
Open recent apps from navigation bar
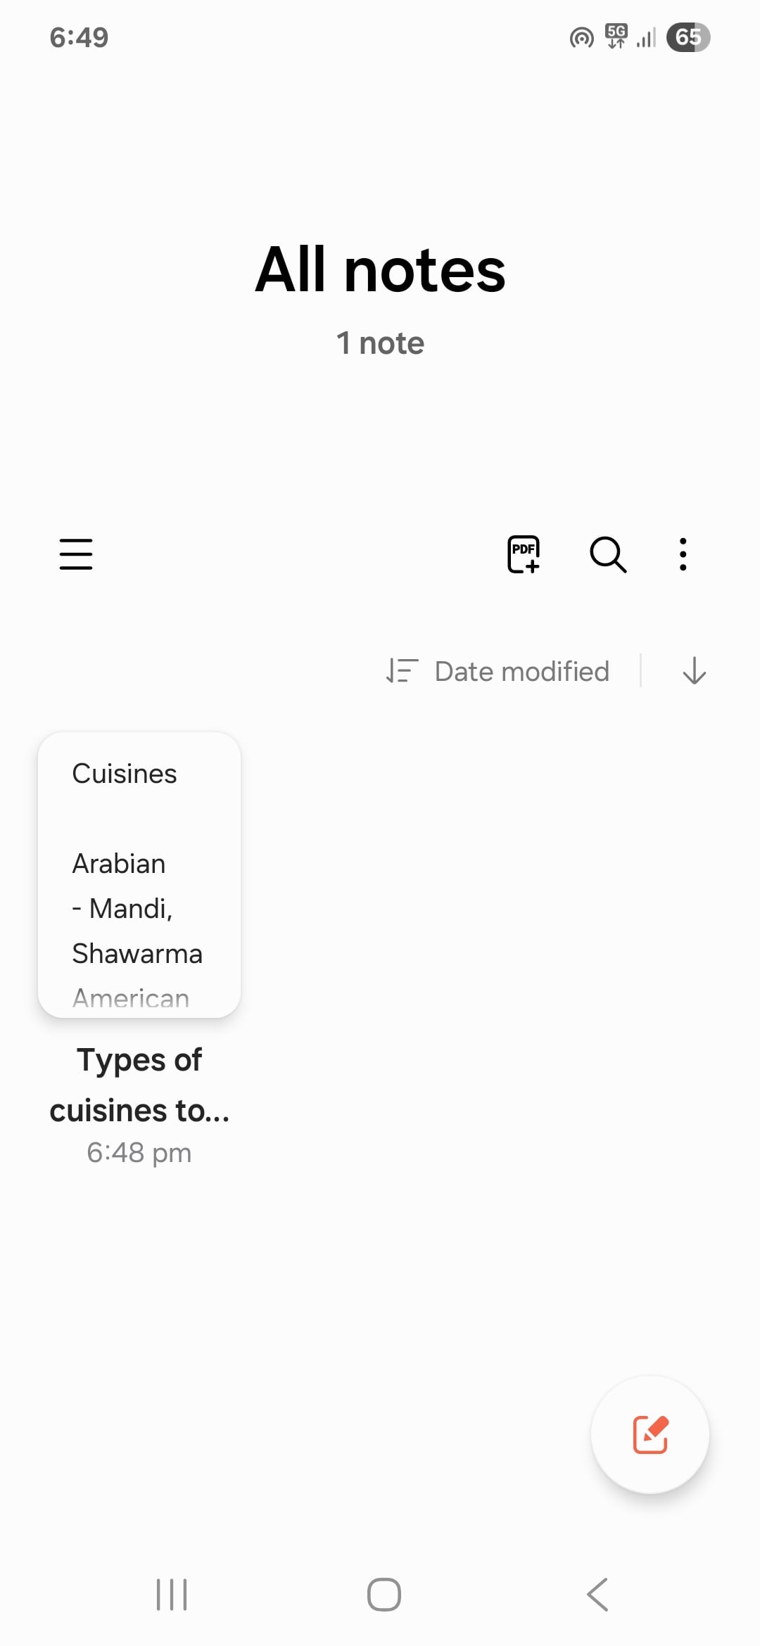pos(172,1595)
